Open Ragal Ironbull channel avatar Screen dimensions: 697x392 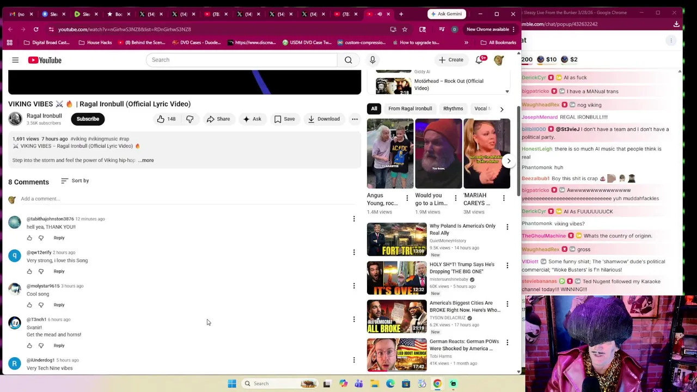click(x=15, y=119)
